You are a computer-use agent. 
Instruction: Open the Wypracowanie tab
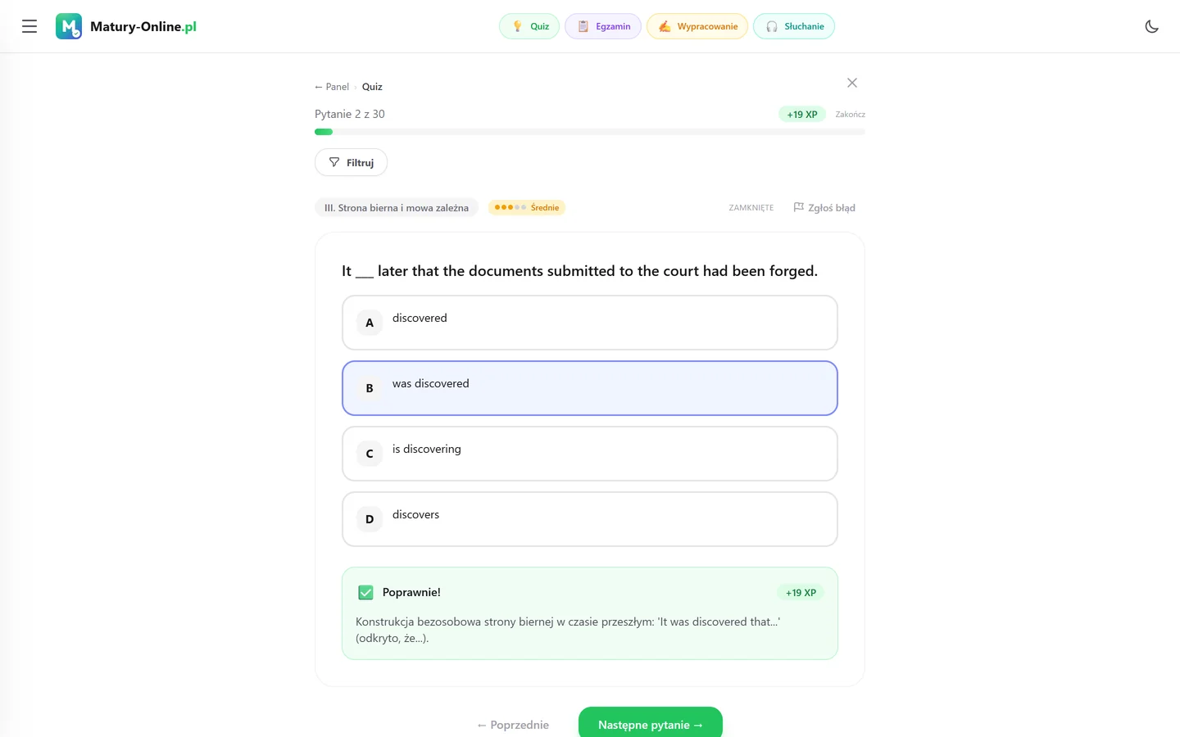click(x=697, y=26)
